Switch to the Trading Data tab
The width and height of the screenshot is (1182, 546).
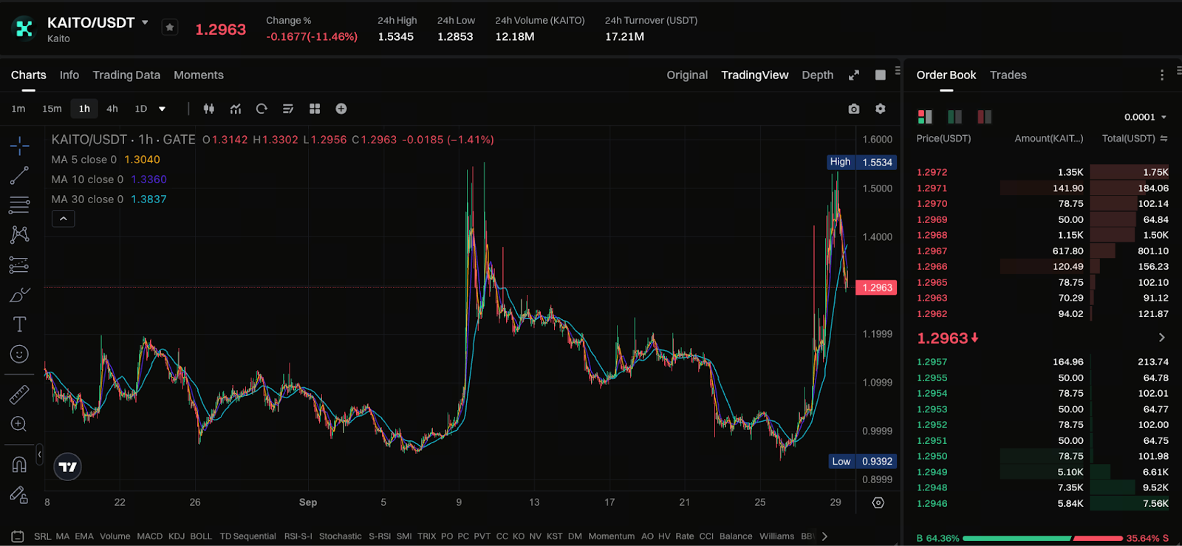pyautogui.click(x=126, y=75)
